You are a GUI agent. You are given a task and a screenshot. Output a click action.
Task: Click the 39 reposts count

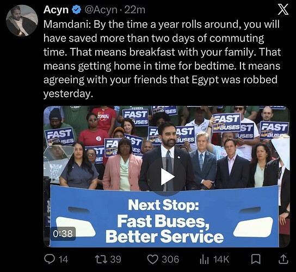[x=115, y=259]
